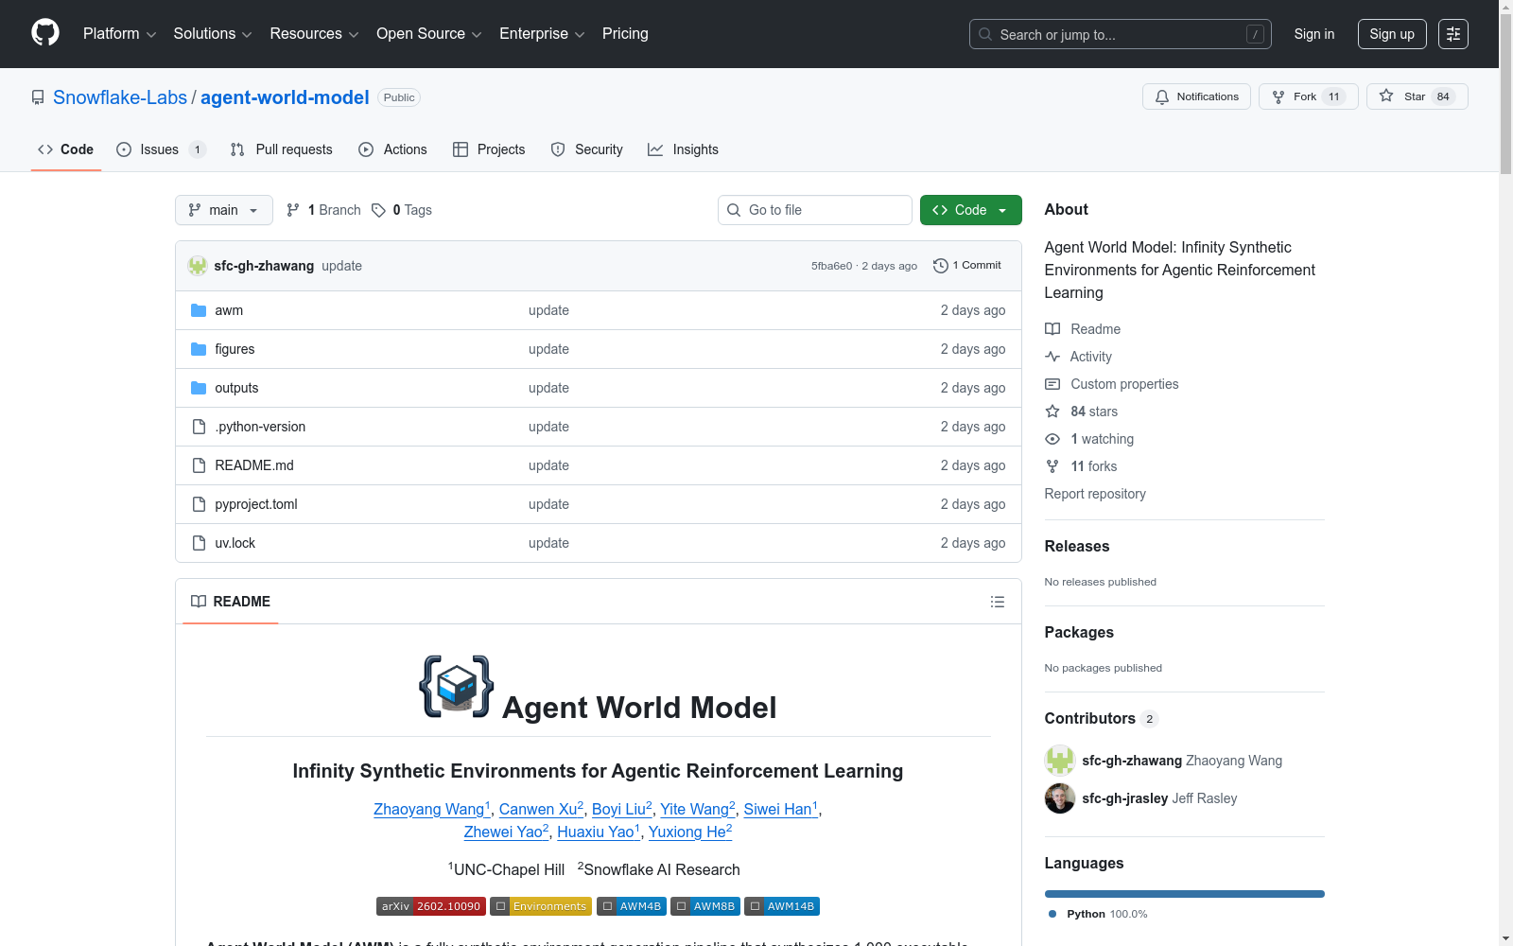Click the eye icon beside 1 watching
Image resolution: width=1513 pixels, height=946 pixels.
pyautogui.click(x=1052, y=439)
